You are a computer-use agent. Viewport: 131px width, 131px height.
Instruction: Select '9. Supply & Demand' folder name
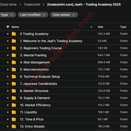pyautogui.click(x=35, y=98)
